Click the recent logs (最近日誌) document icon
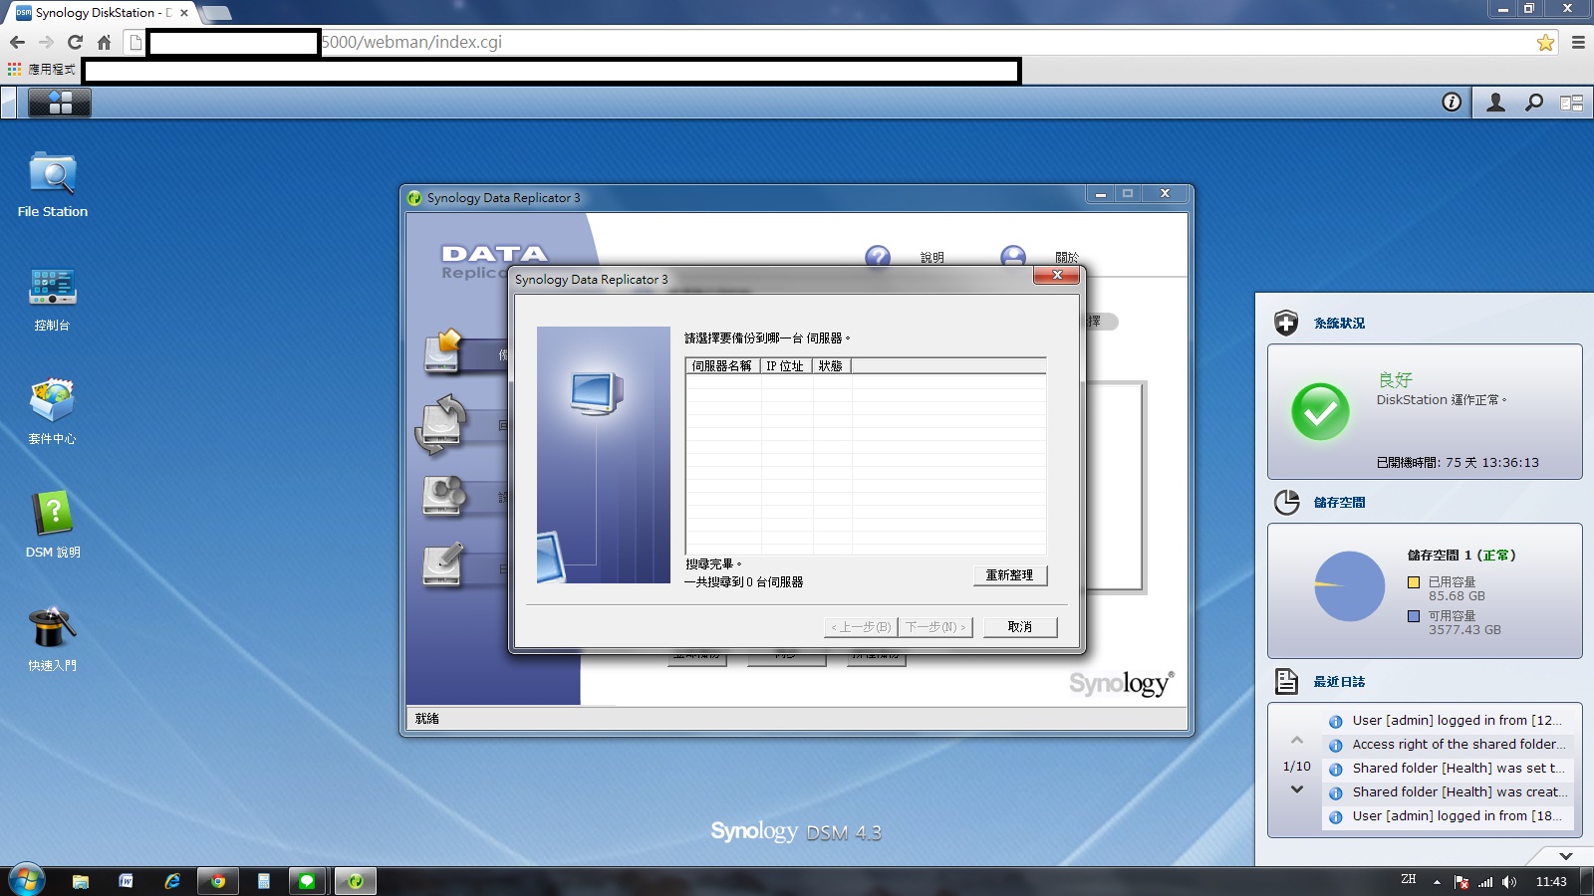Viewport: 1594px width, 896px height. [x=1286, y=681]
